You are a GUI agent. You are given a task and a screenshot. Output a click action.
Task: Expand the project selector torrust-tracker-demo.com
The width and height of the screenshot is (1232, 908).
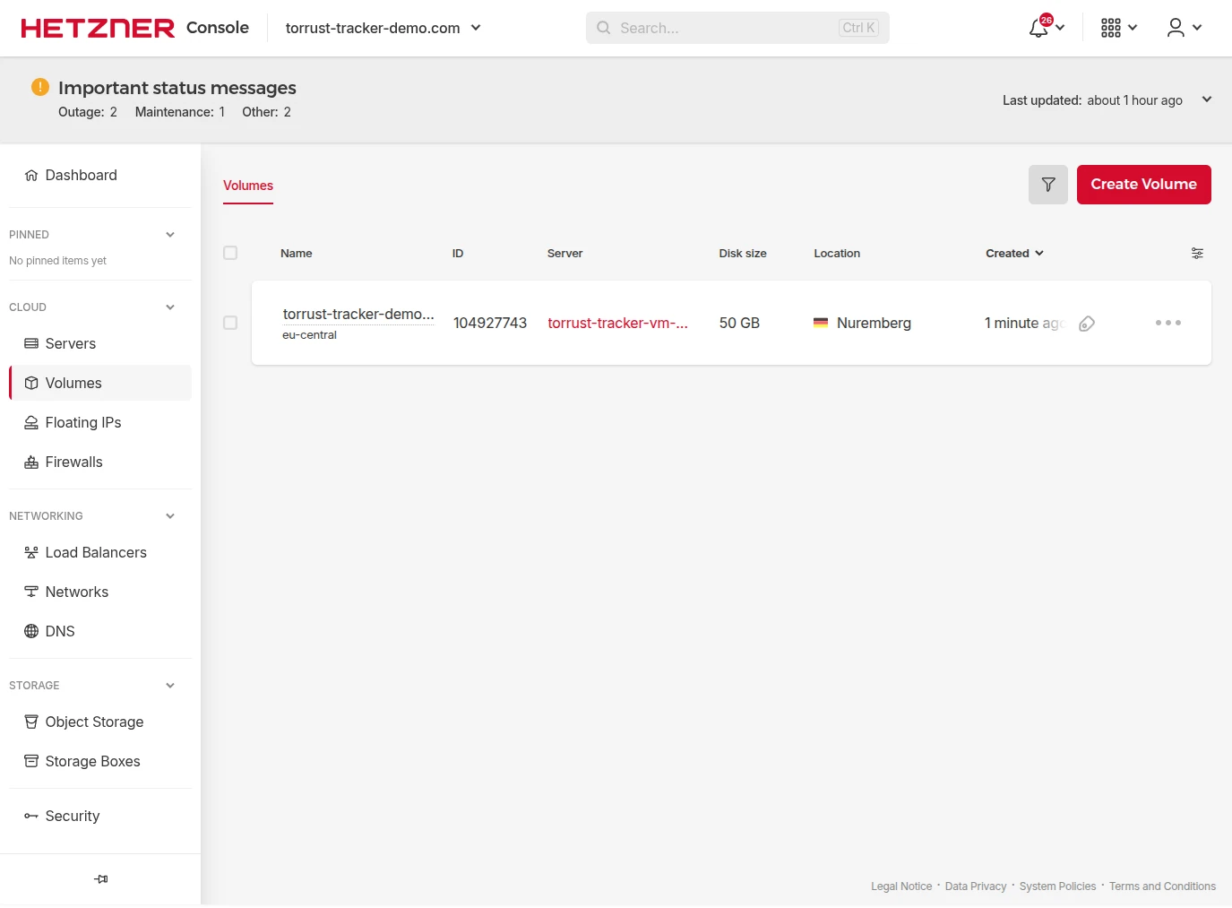[383, 28]
